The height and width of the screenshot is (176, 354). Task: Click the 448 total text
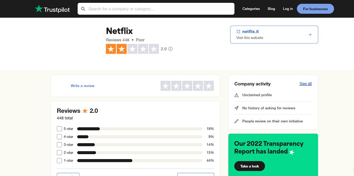coord(65,118)
